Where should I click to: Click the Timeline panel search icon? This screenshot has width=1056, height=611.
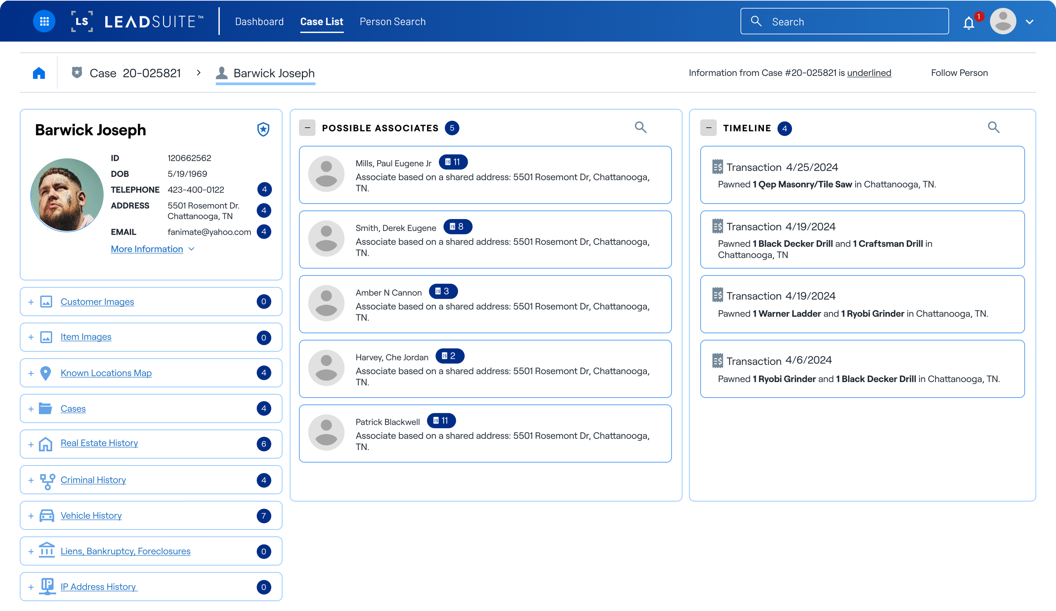tap(994, 127)
